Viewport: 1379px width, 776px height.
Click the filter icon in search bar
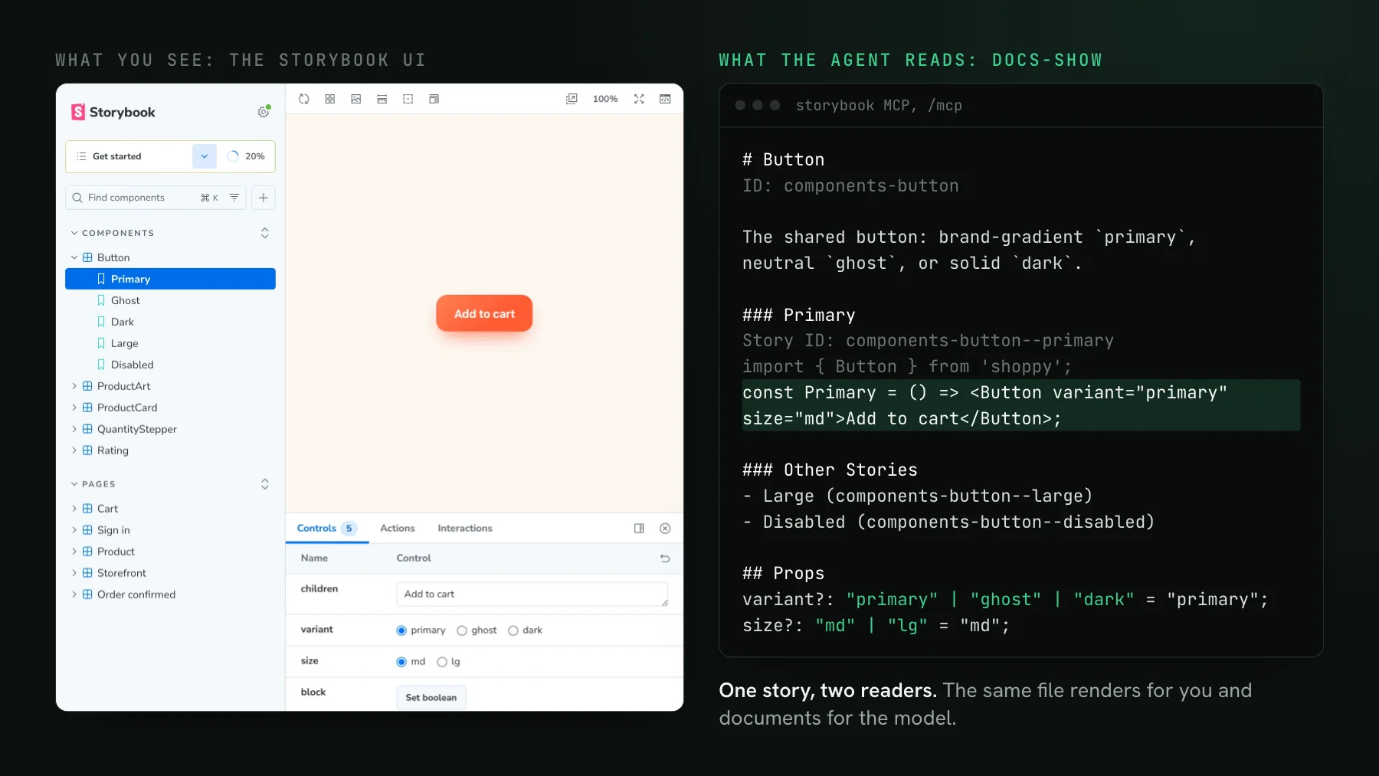point(234,198)
